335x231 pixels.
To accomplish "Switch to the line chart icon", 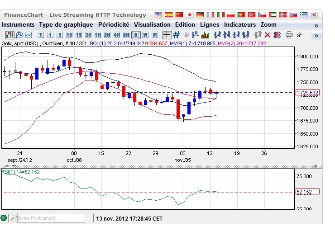I will point(29,35).
